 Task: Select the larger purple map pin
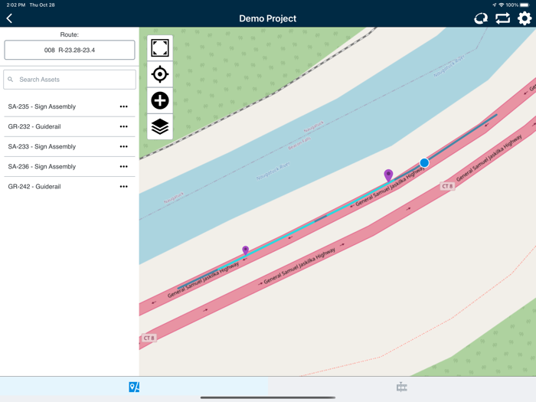click(388, 175)
